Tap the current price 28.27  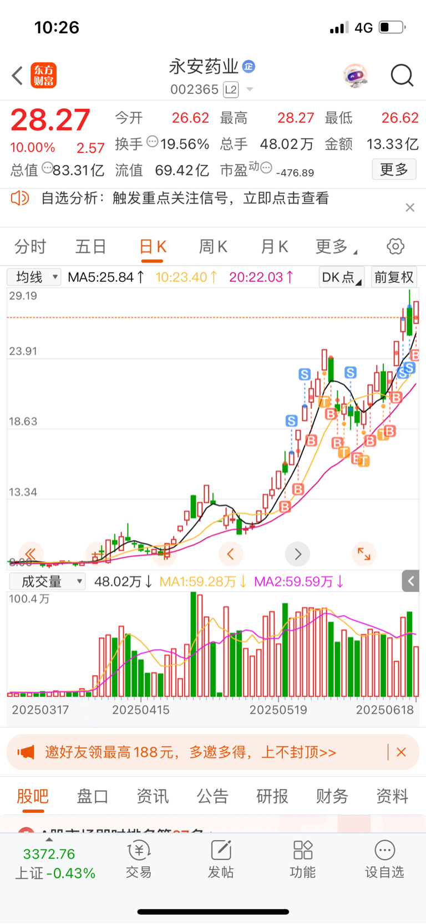coord(50,120)
